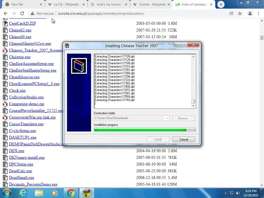Image resolution: width=264 pixels, height=198 pixels.
Task: Switch to Chrome on the taskbar
Action: (x=71, y=193)
